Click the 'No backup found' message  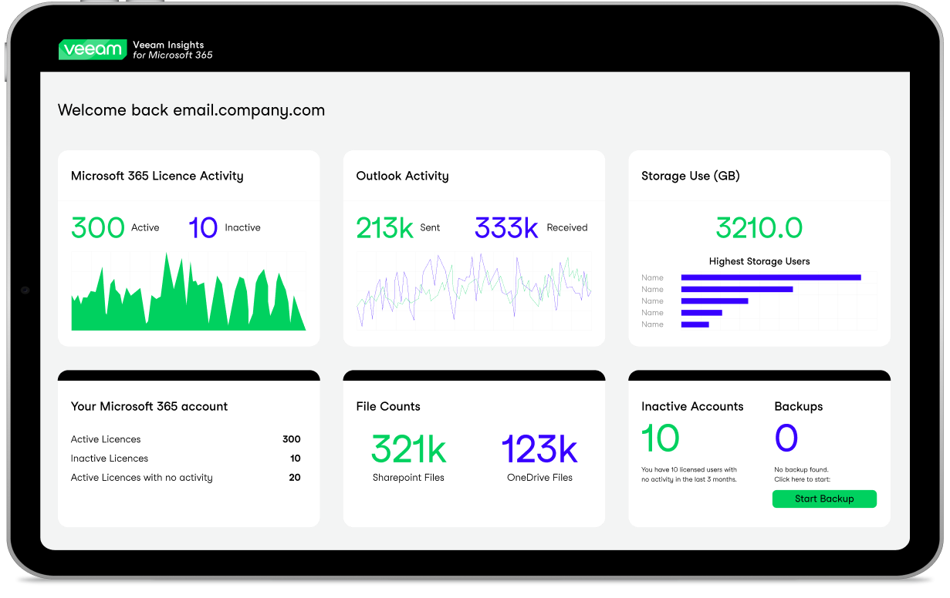pyautogui.click(x=801, y=469)
